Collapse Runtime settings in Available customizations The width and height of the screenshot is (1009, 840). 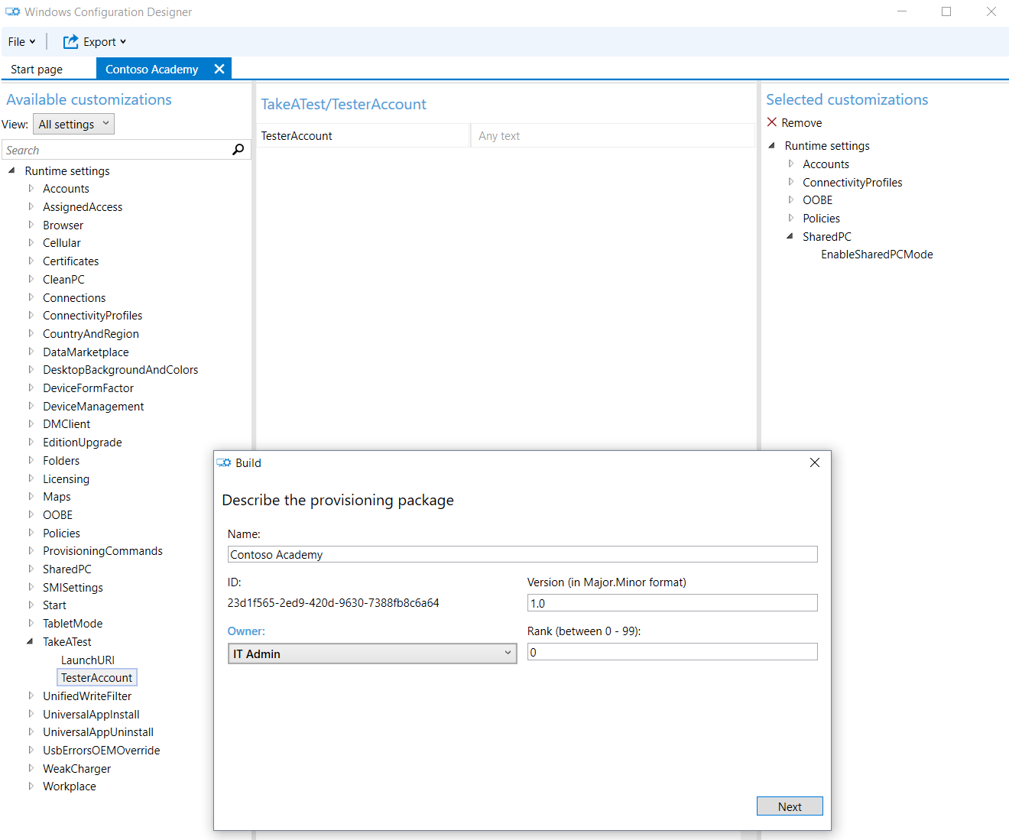11,170
